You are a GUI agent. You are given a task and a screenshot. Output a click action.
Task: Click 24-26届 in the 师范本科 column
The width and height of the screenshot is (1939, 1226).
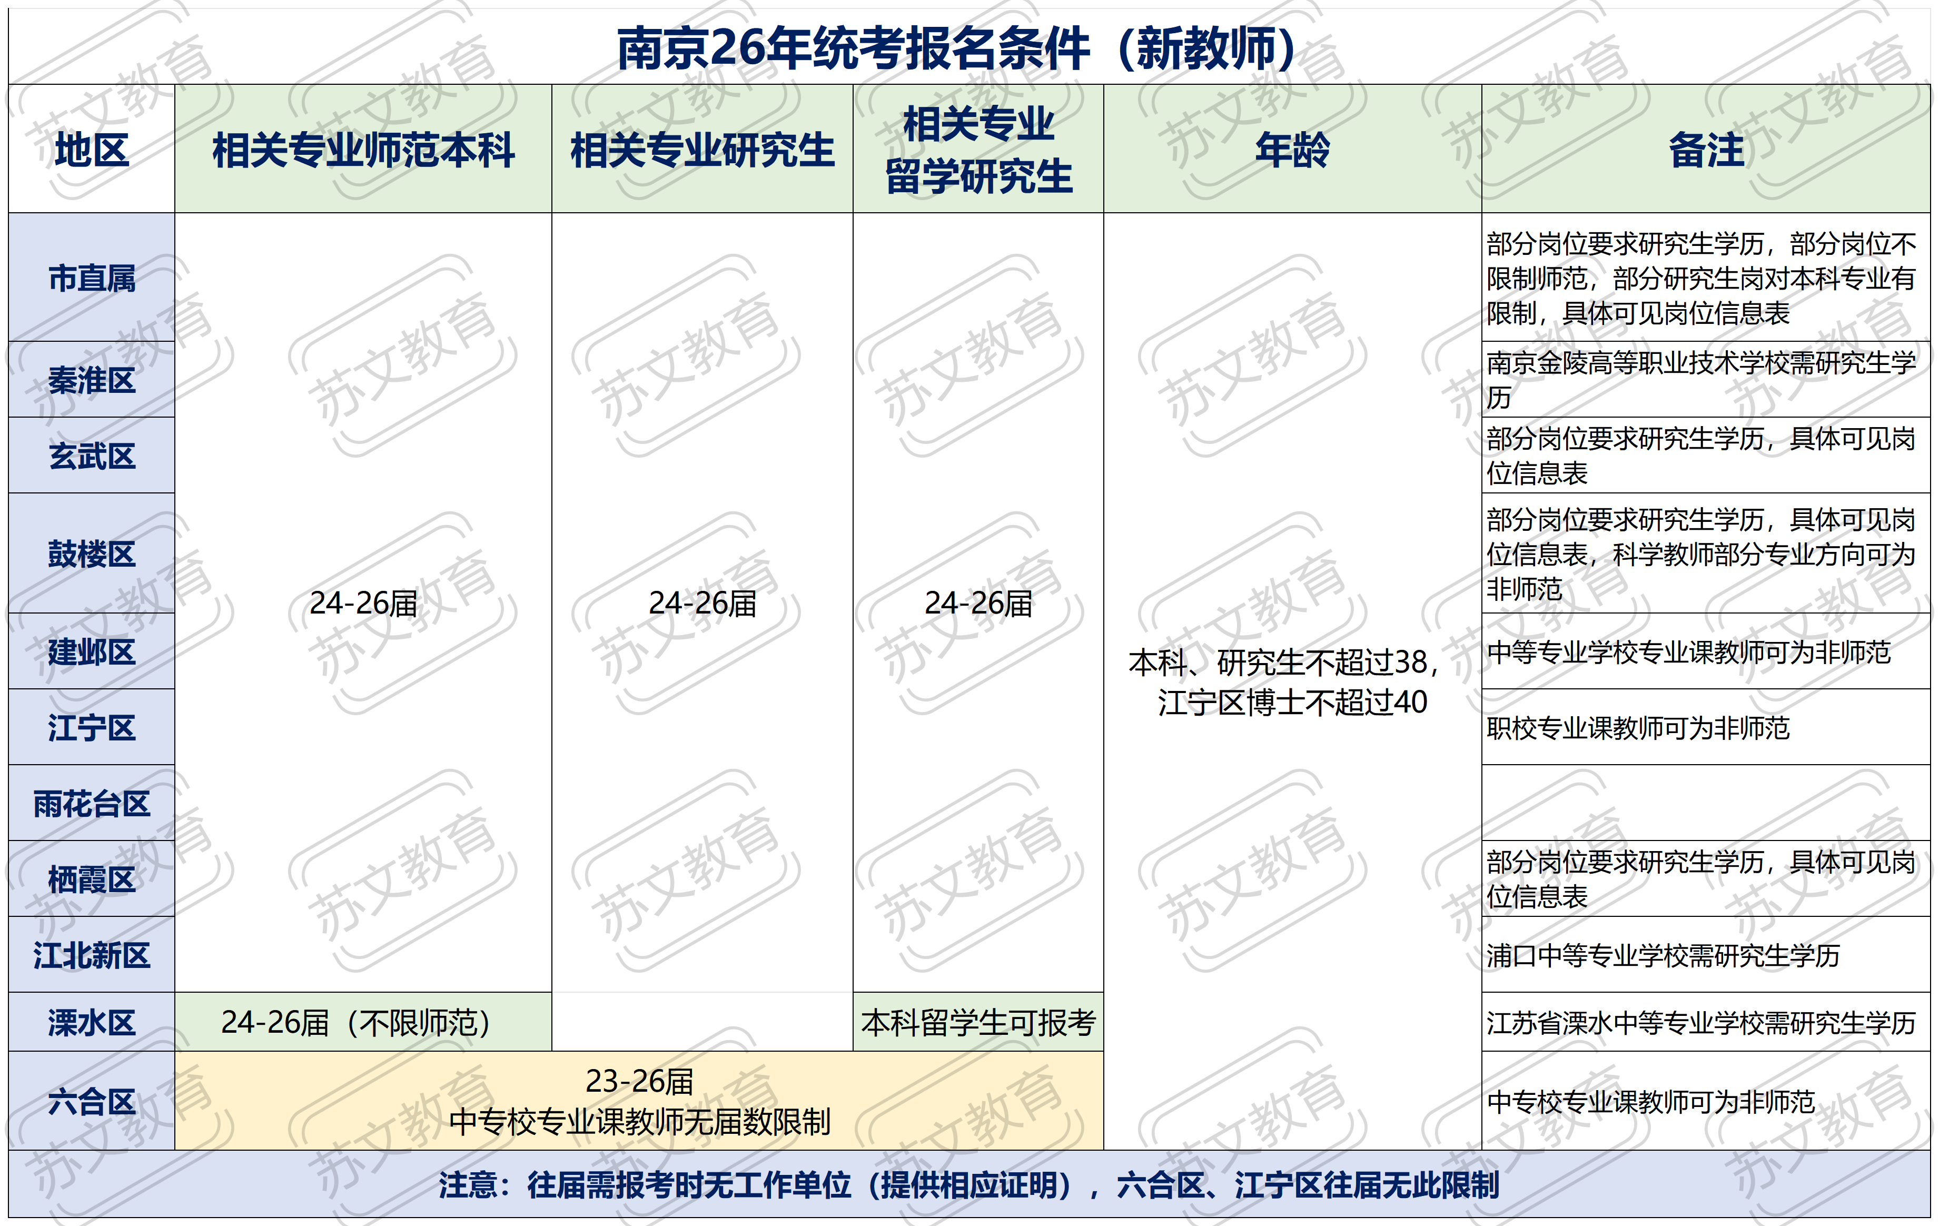(x=363, y=602)
